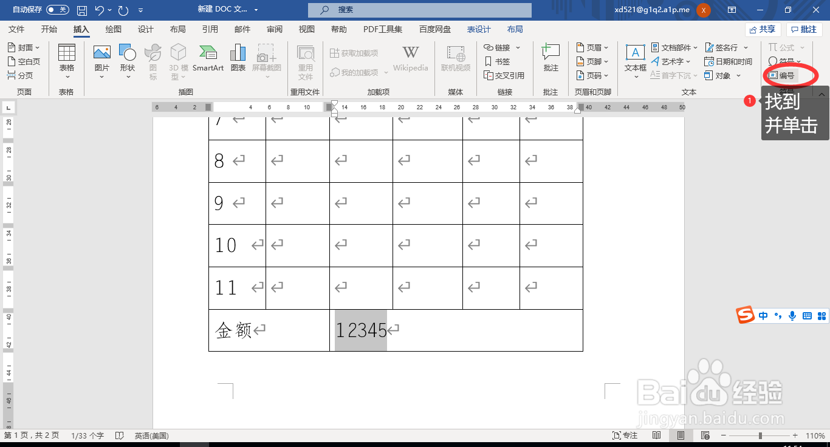Click the 日期和时间 Date & Time button
The image size is (830, 447).
729,61
